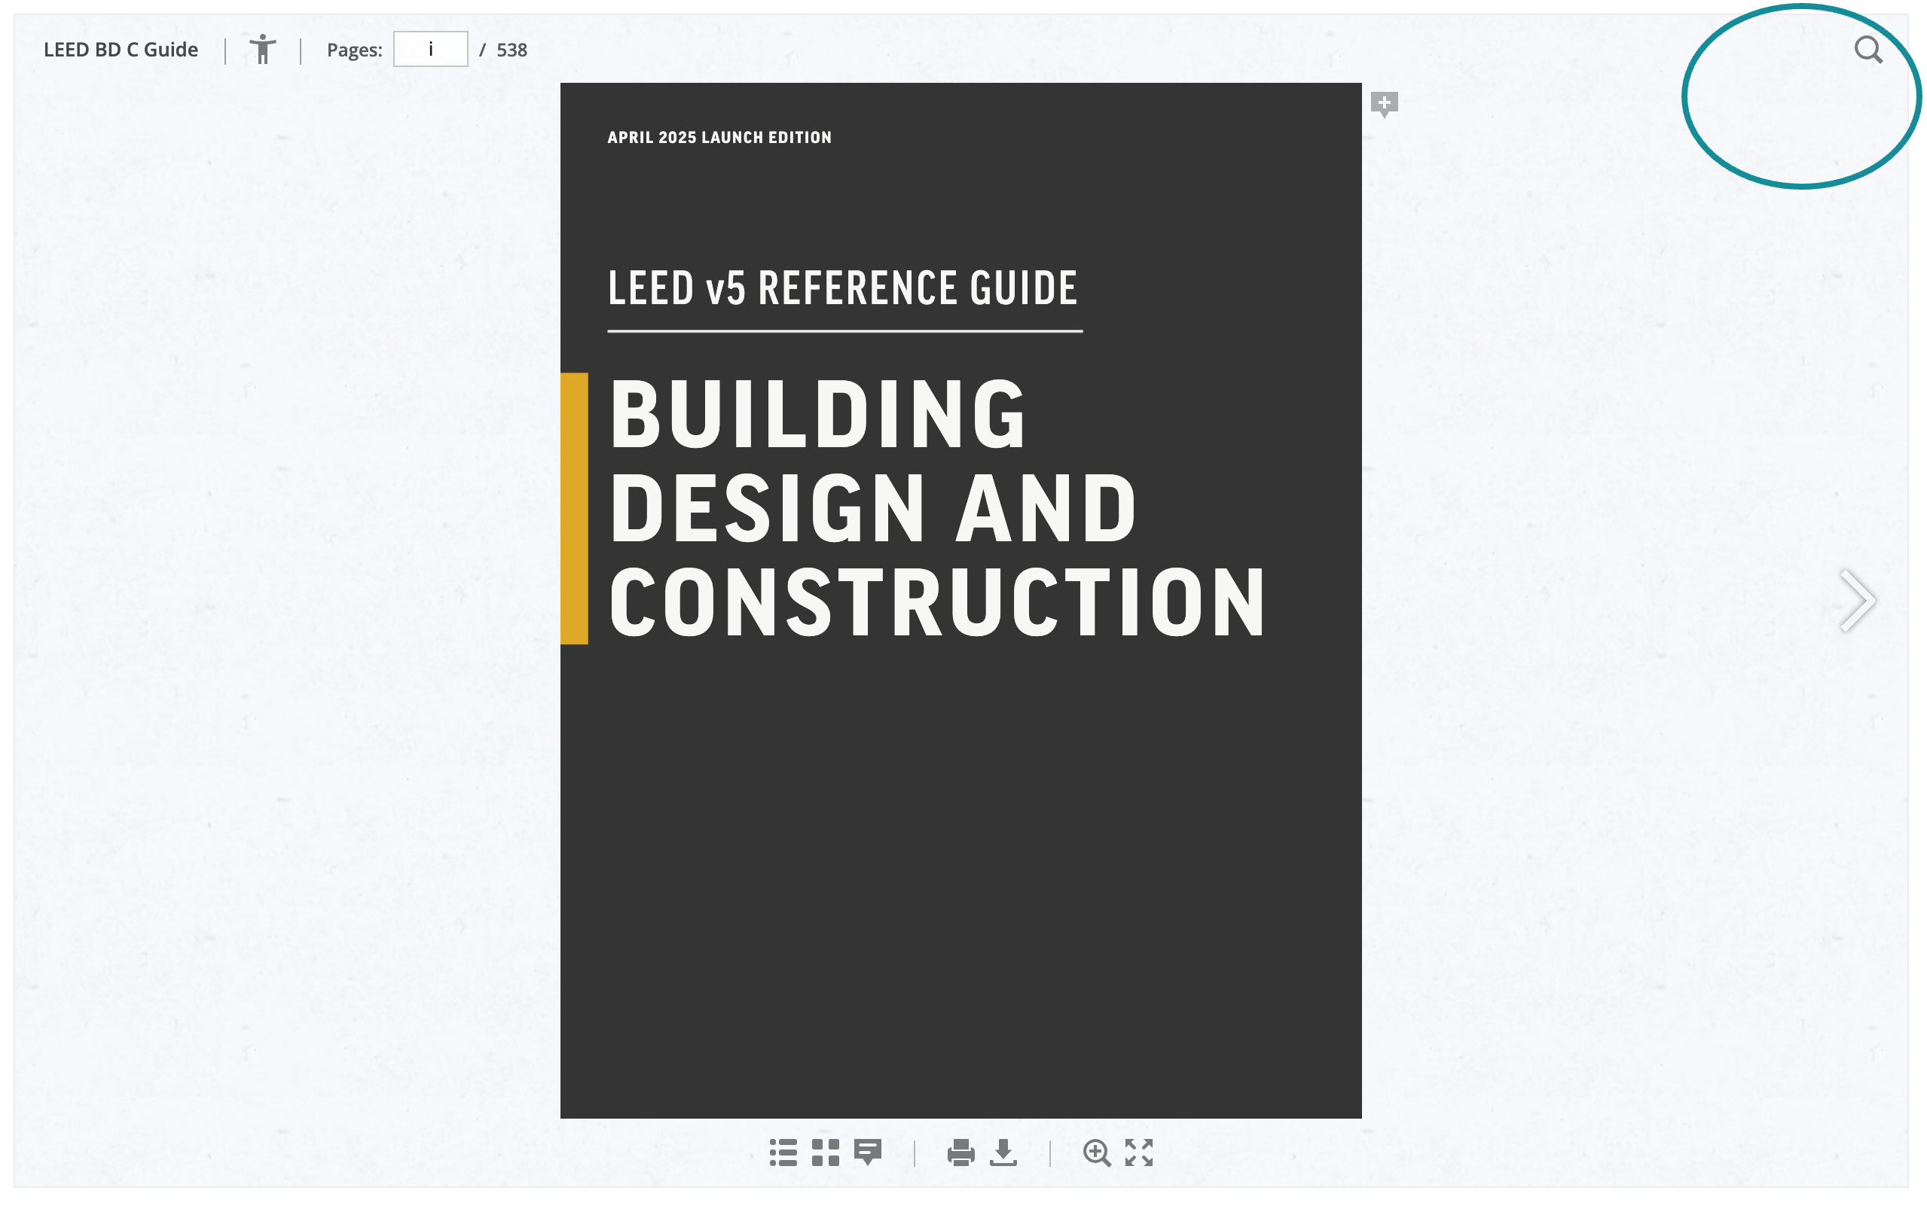Open the notes comment icon in bottom toolbar

(868, 1153)
